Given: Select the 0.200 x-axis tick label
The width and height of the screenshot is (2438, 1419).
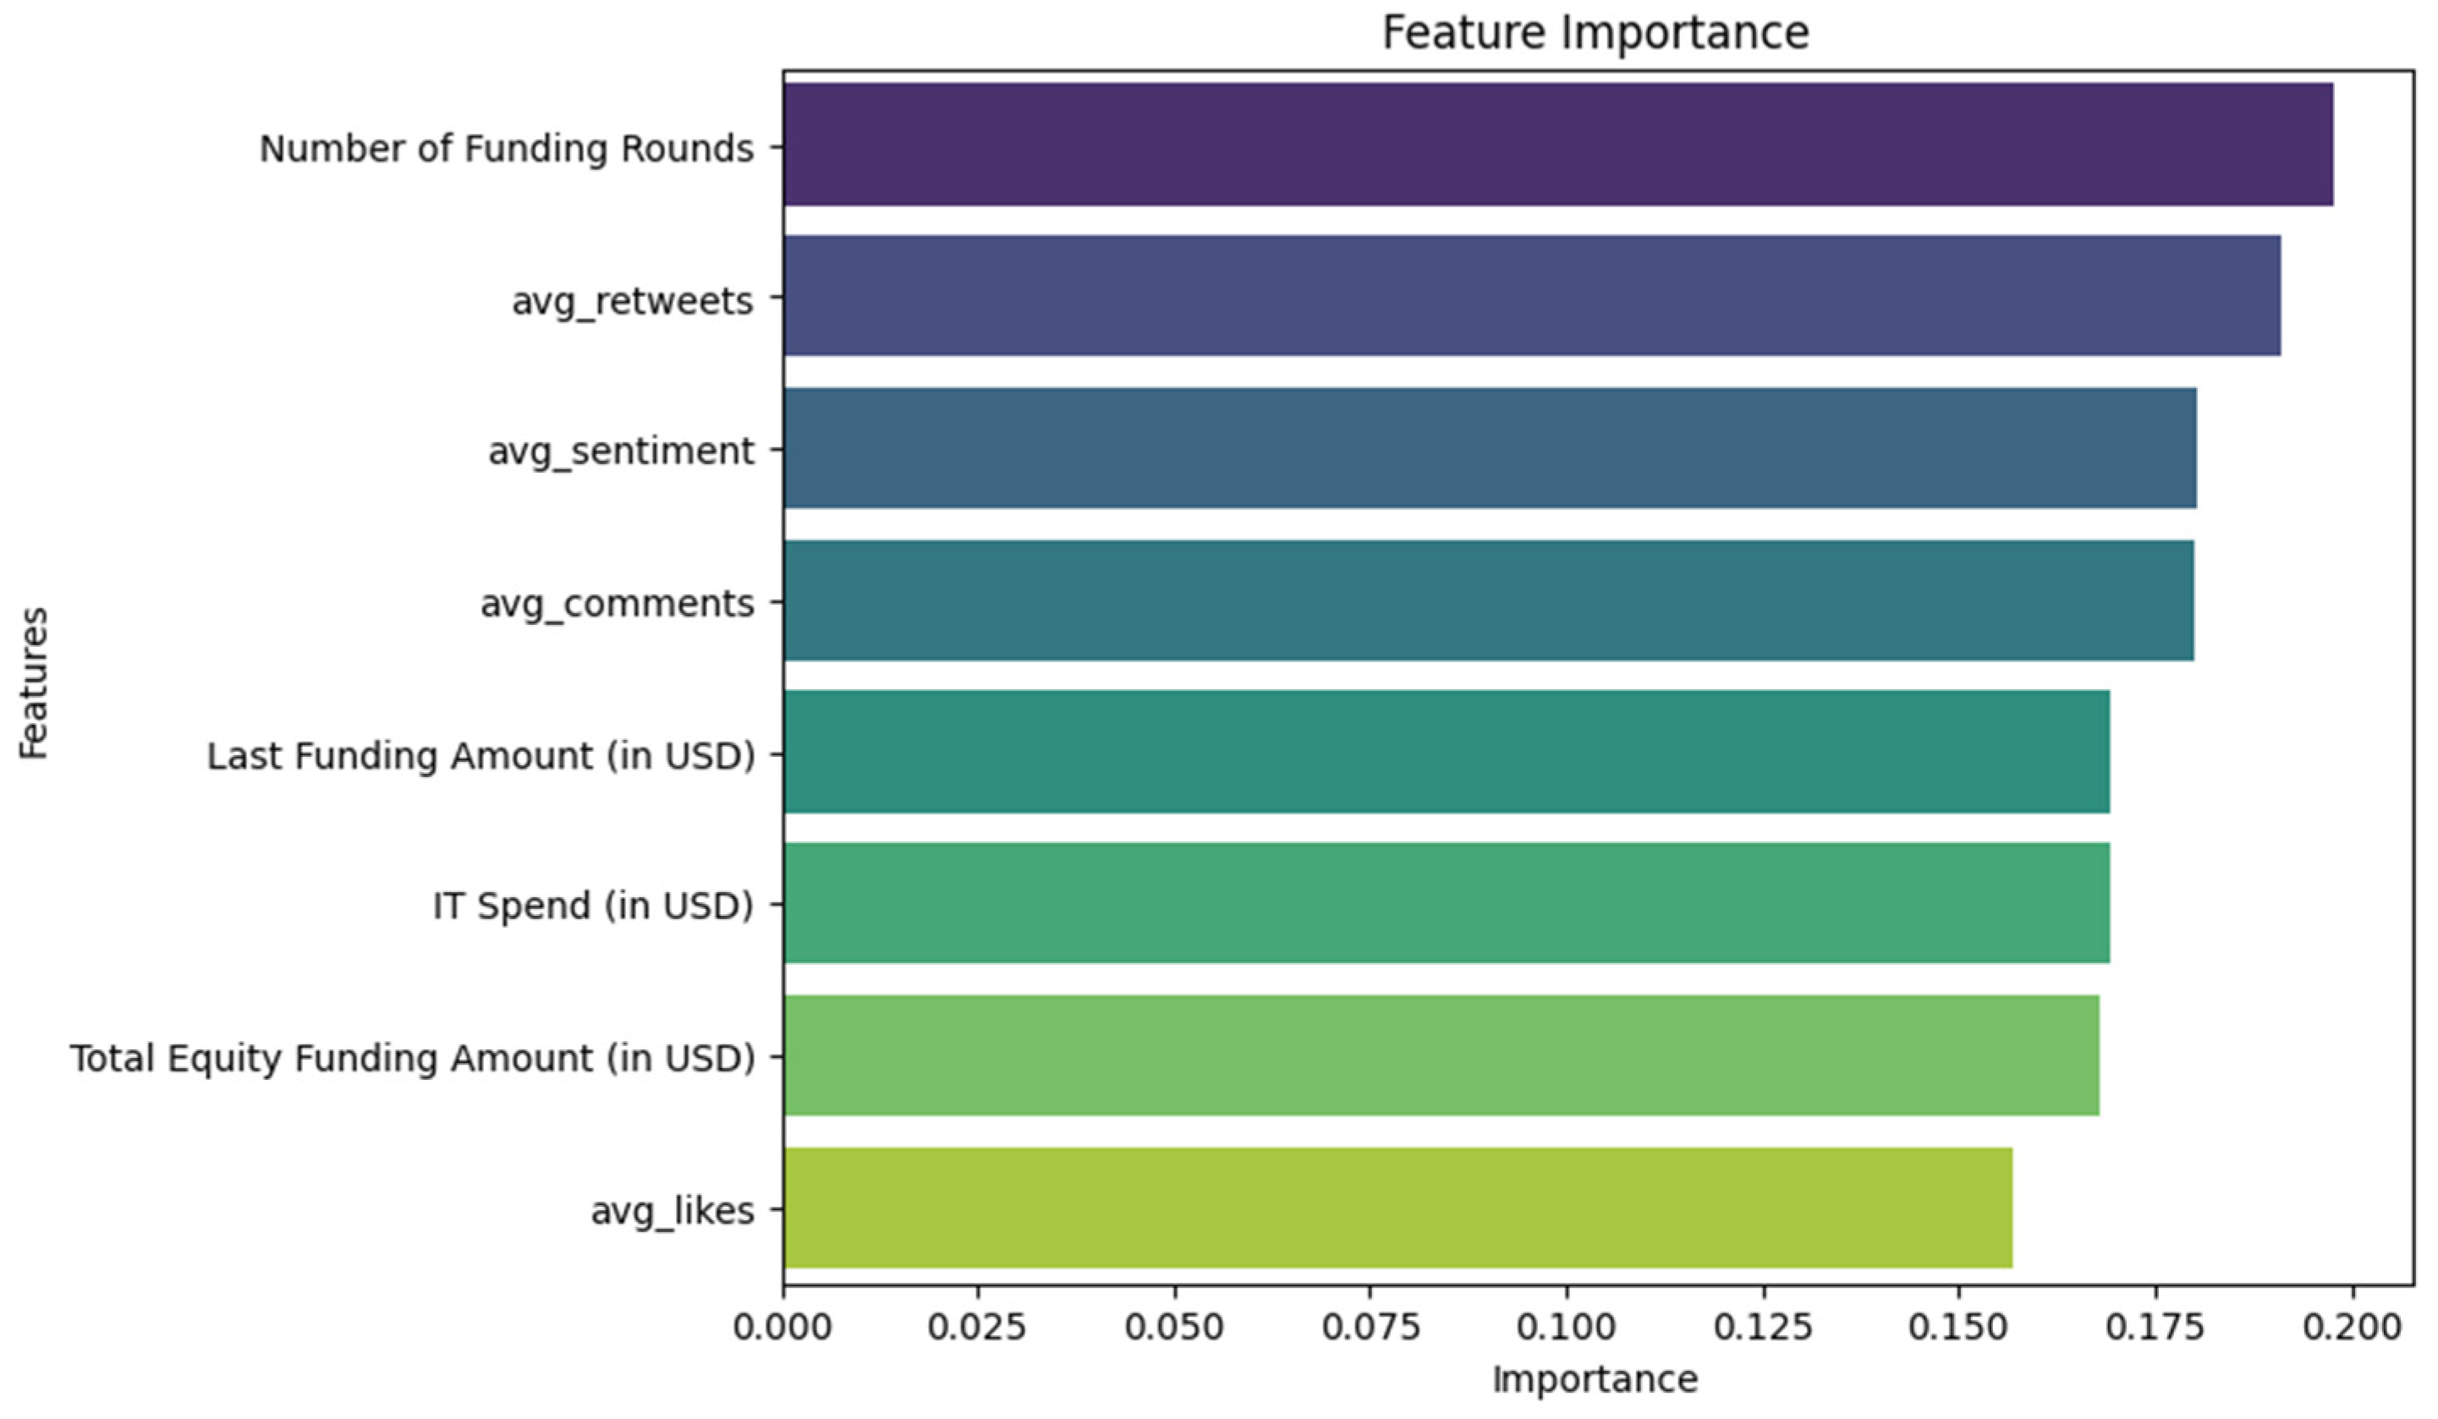Looking at the screenshot, I should (x=2352, y=1327).
